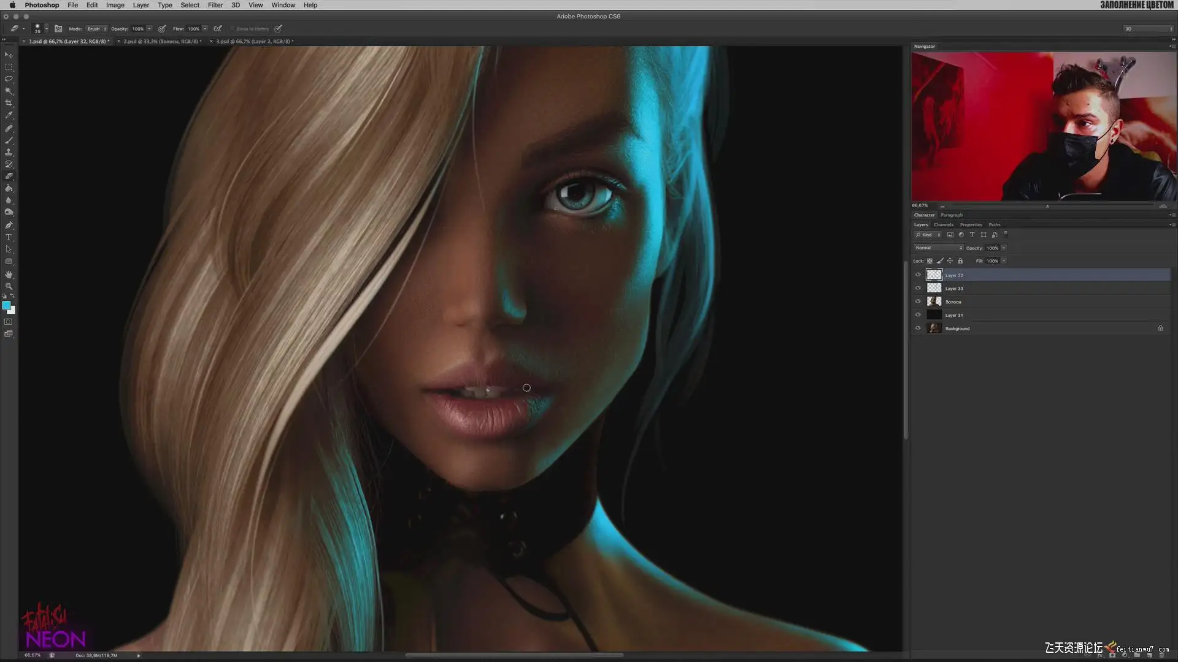
Task: Hide the Background layer
Action: 918,329
